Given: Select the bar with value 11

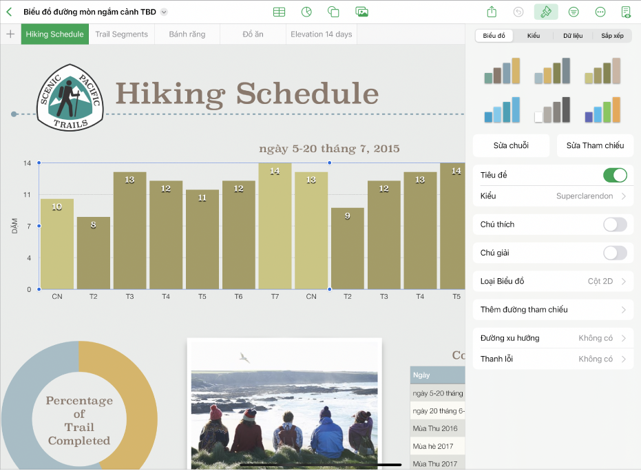Looking at the screenshot, I should click(x=202, y=240).
